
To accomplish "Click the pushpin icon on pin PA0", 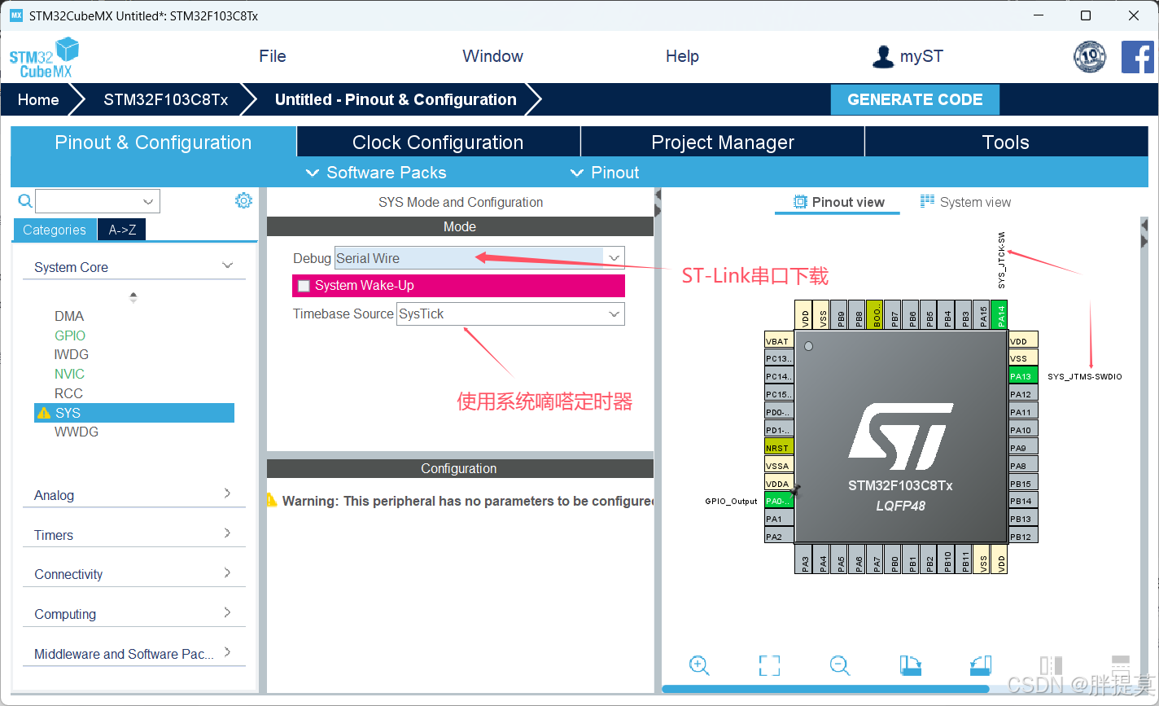I will (795, 490).
